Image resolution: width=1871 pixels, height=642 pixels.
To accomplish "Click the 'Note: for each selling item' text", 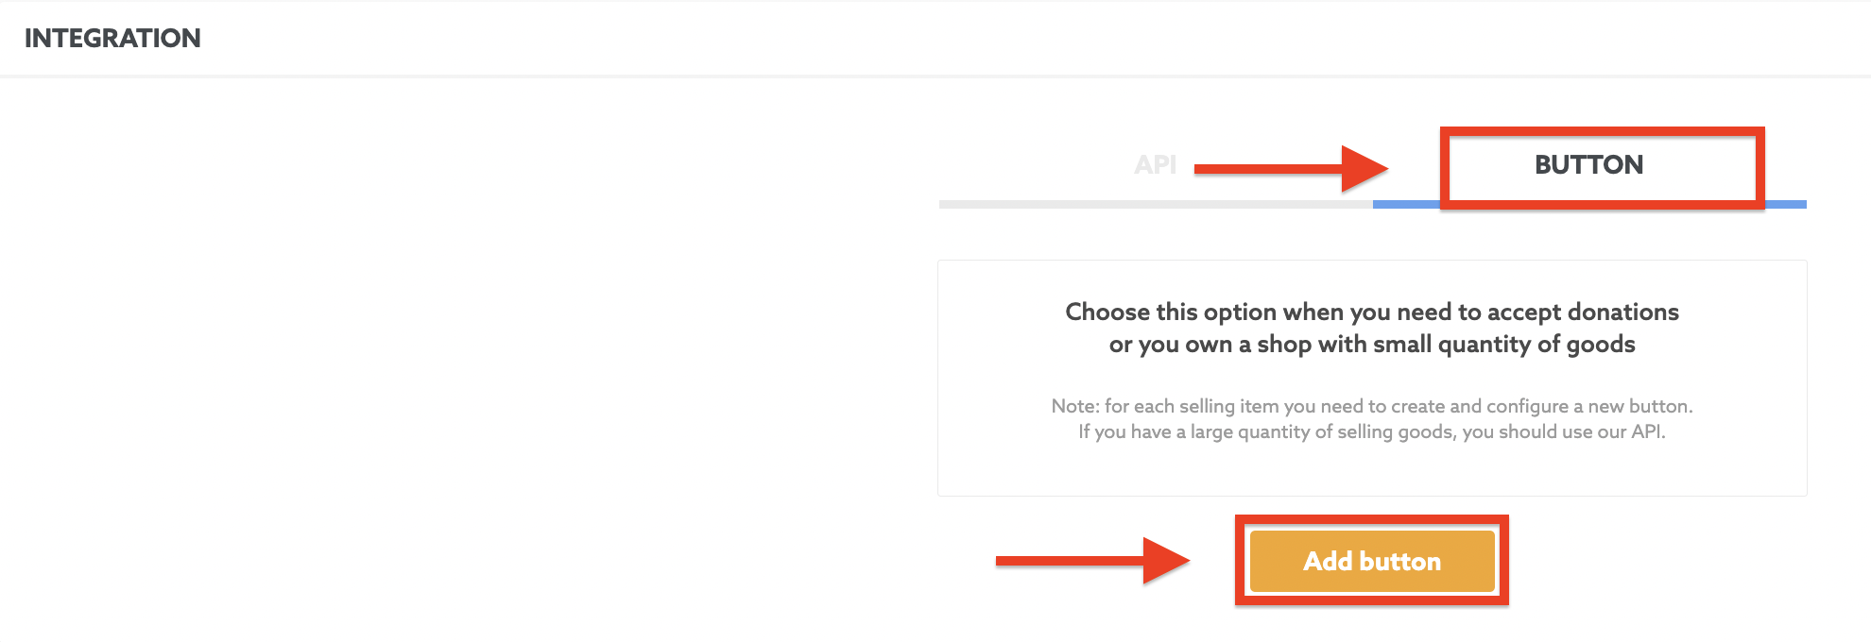I will [x=1372, y=406].
